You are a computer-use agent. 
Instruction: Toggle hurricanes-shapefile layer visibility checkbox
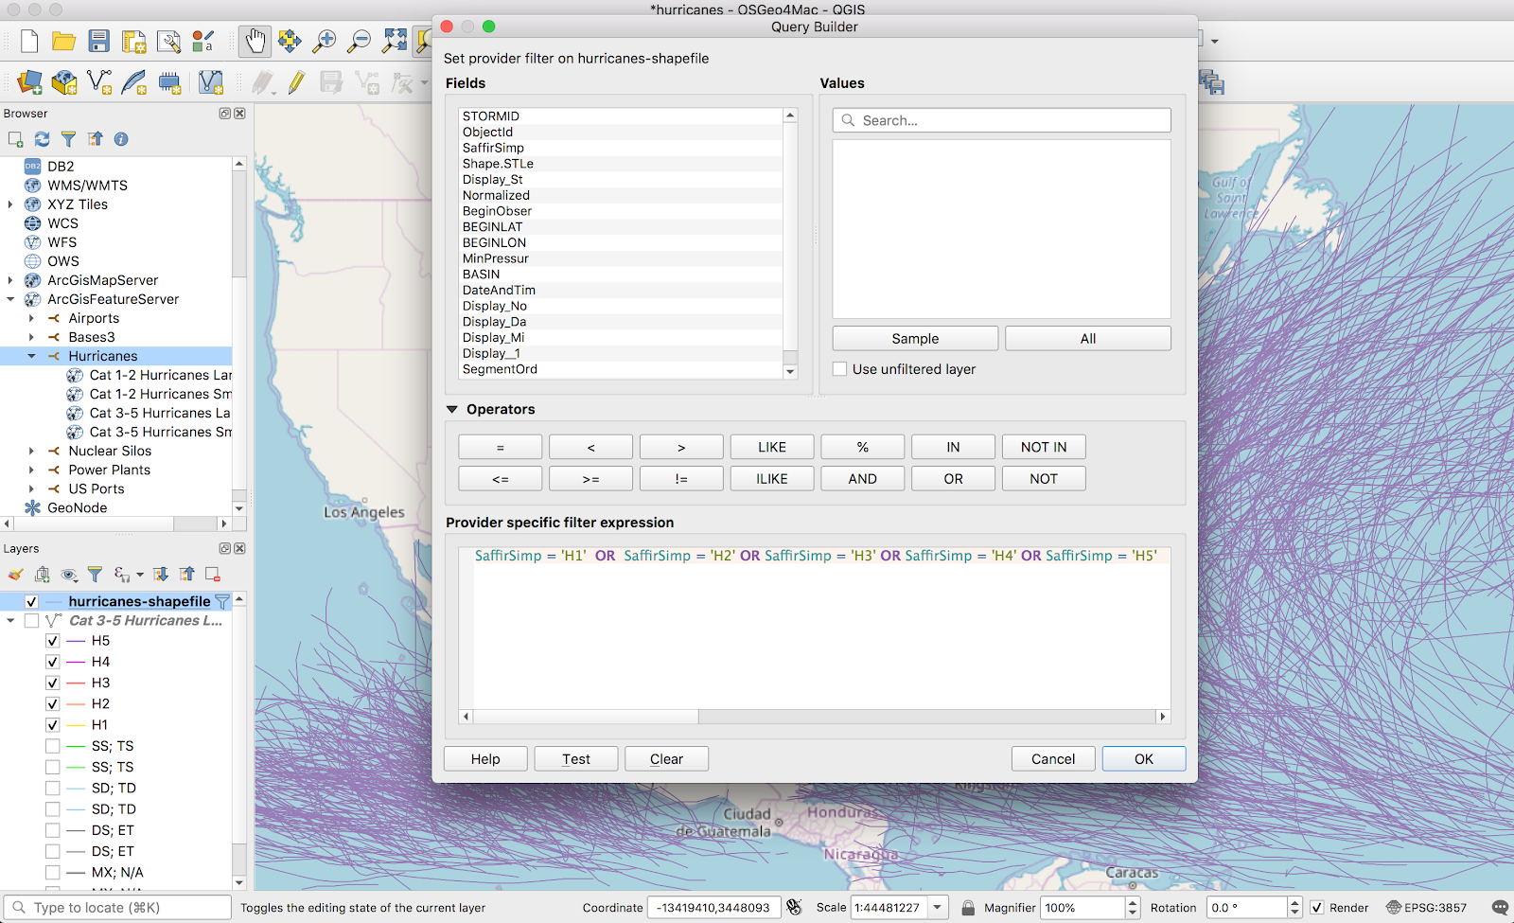click(32, 601)
